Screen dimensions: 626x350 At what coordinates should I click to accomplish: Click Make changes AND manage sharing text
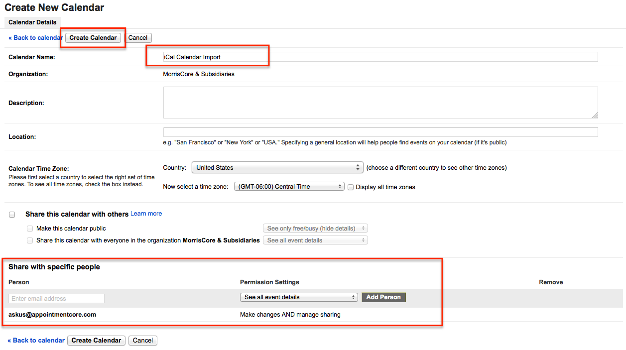pos(290,315)
